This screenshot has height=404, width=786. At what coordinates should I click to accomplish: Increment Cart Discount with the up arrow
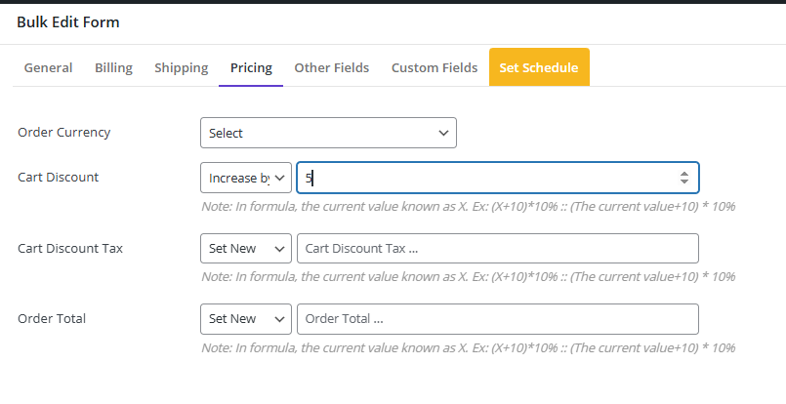click(x=684, y=173)
